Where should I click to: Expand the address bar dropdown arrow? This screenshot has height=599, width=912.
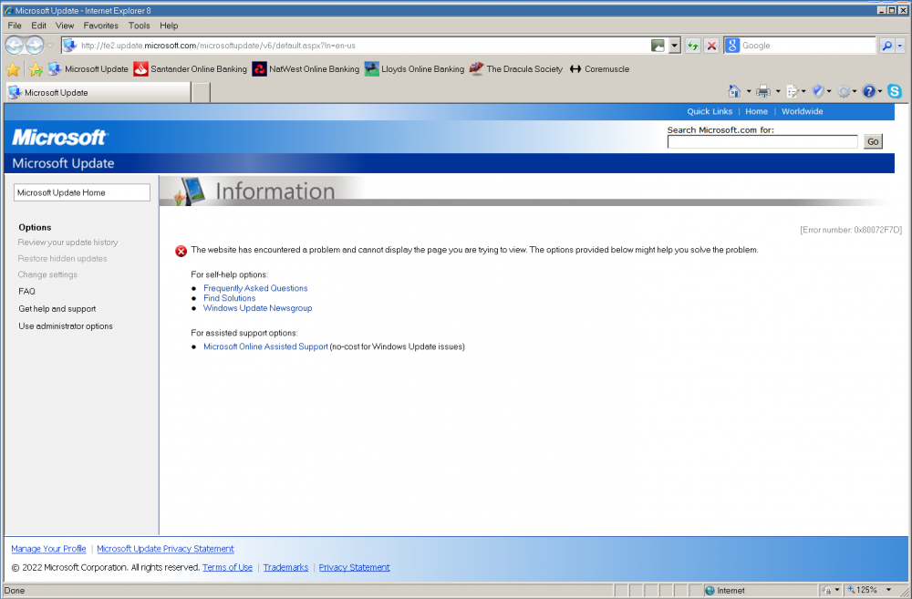[x=675, y=46]
